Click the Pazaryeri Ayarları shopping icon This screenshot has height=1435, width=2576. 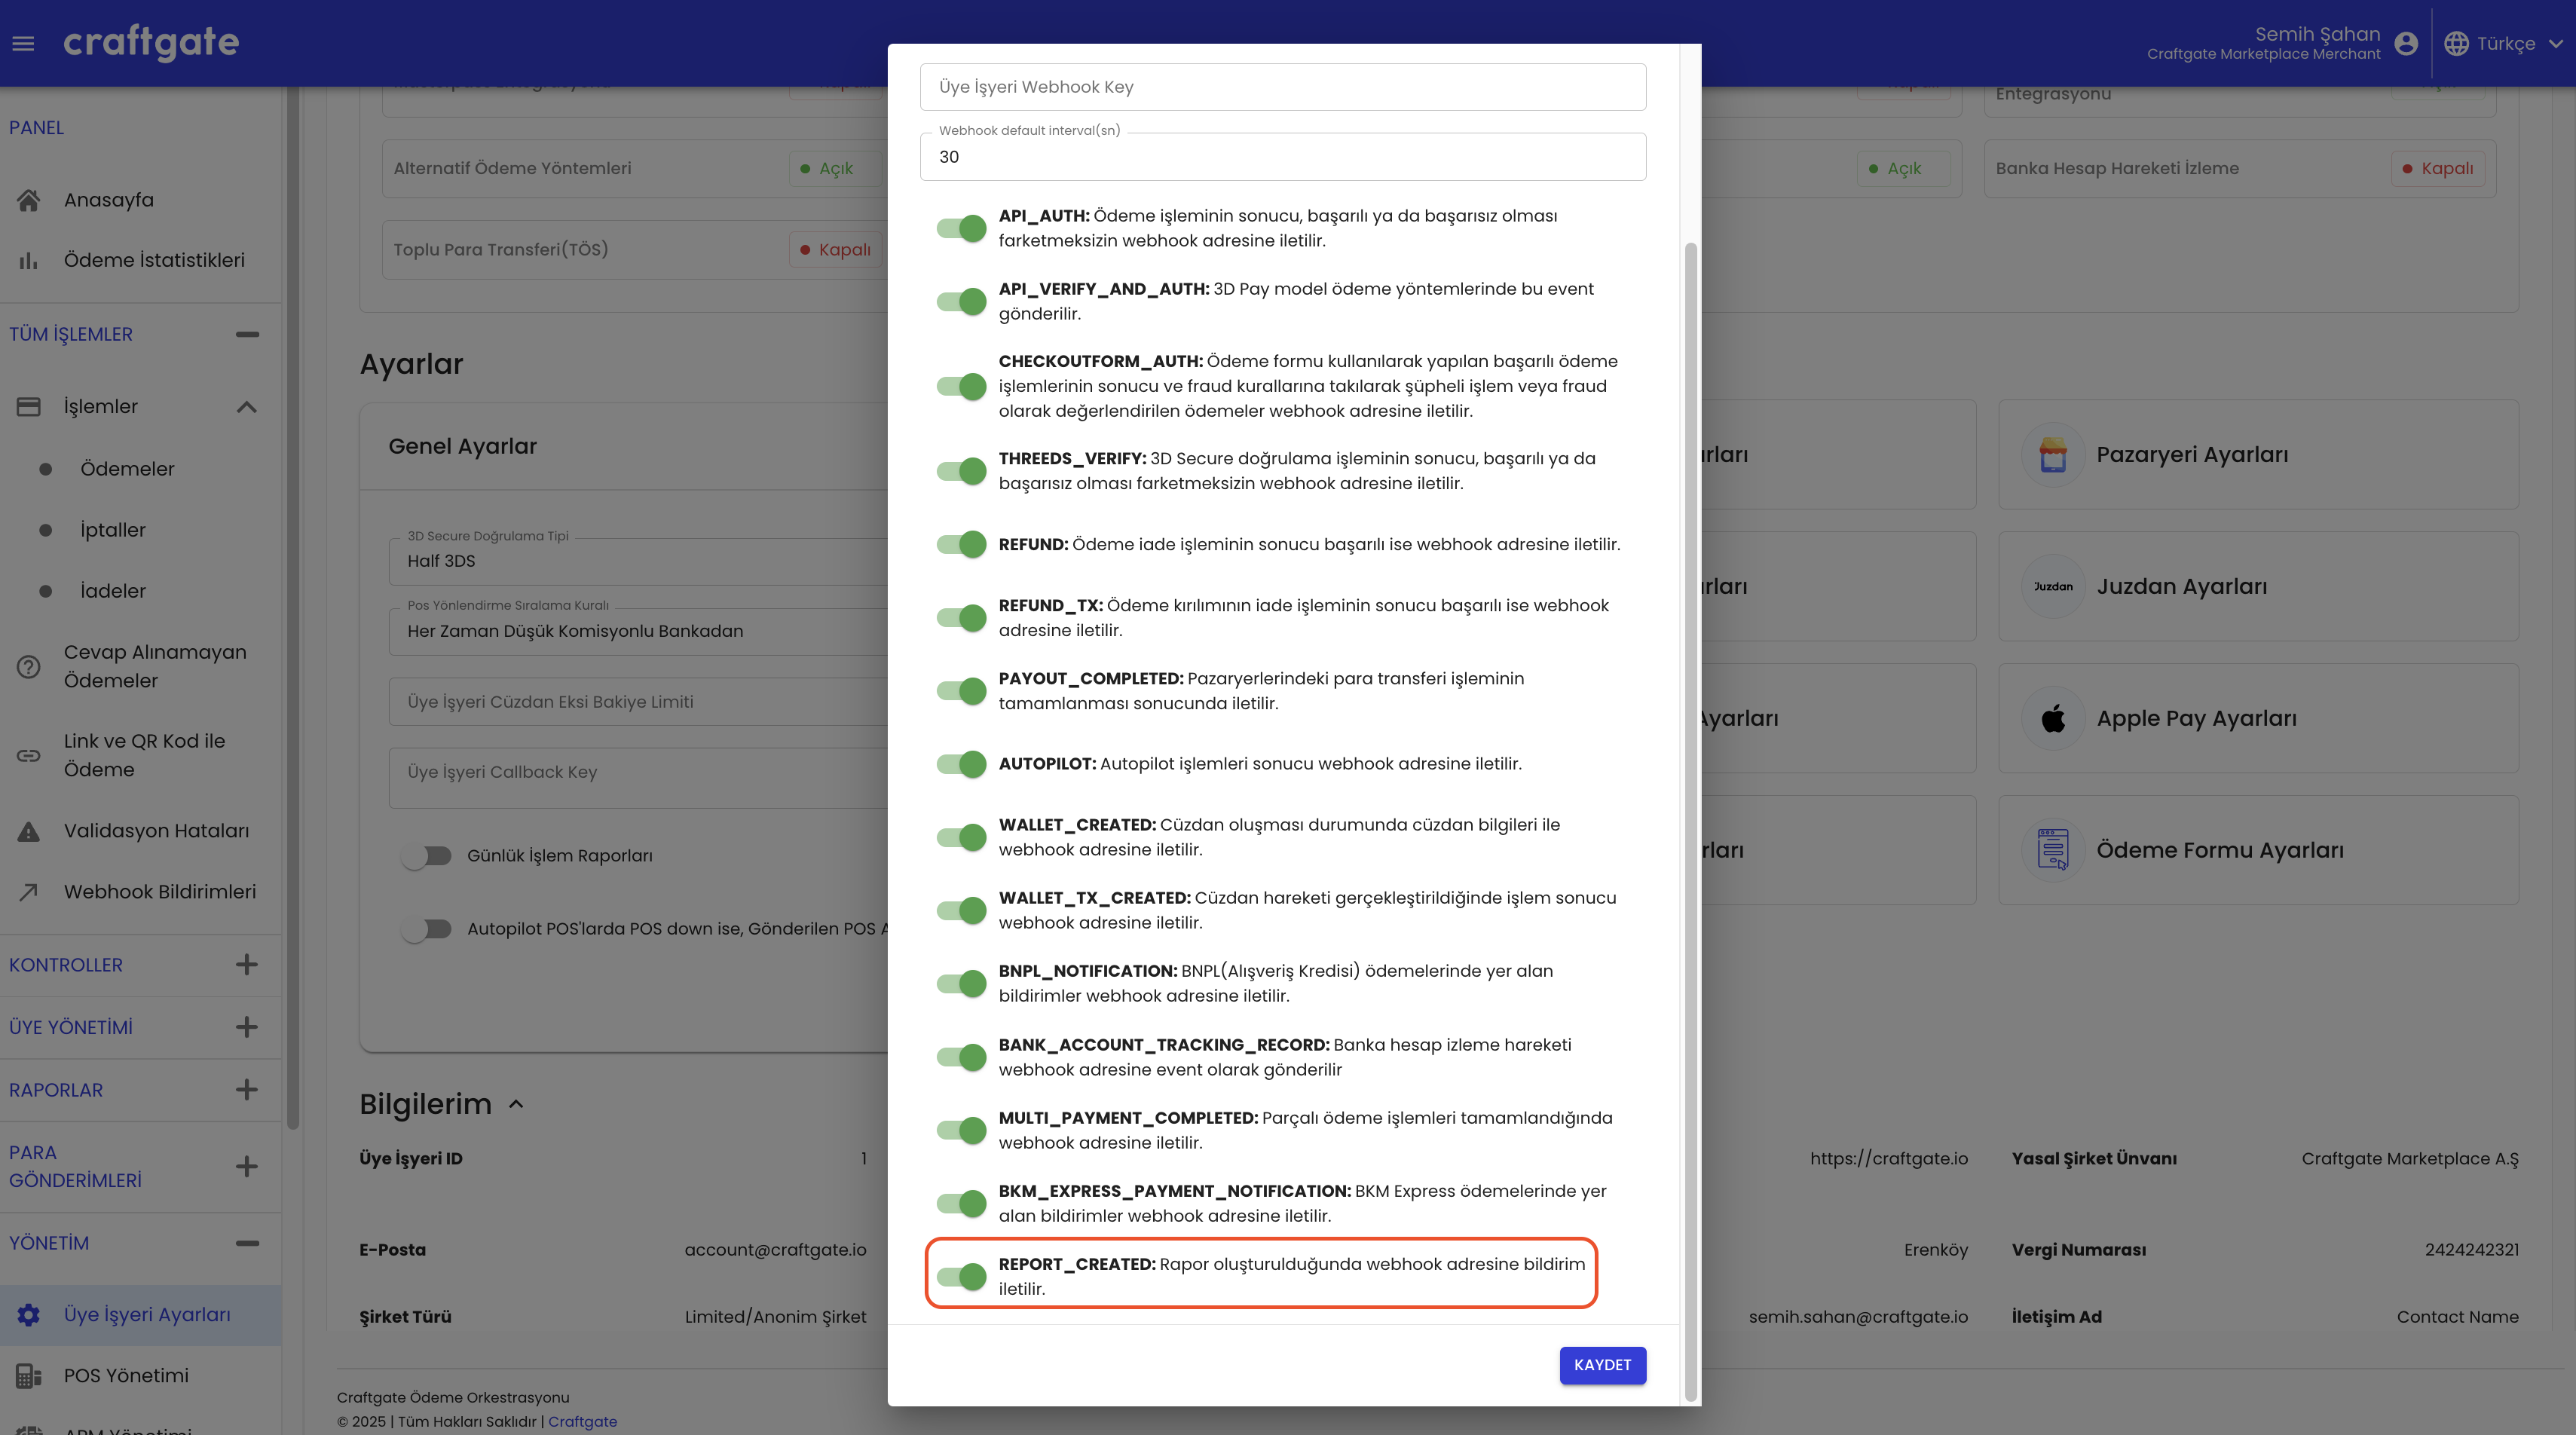[2052, 454]
